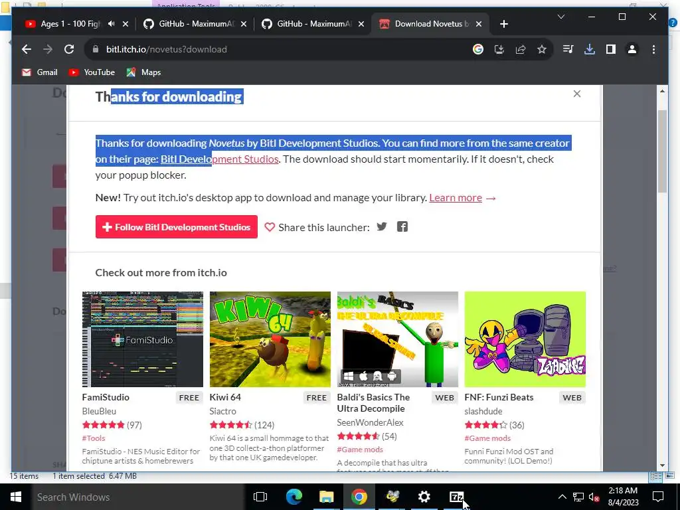Open the media control icon in toolbar
The height and width of the screenshot is (510, 680).
click(x=568, y=49)
